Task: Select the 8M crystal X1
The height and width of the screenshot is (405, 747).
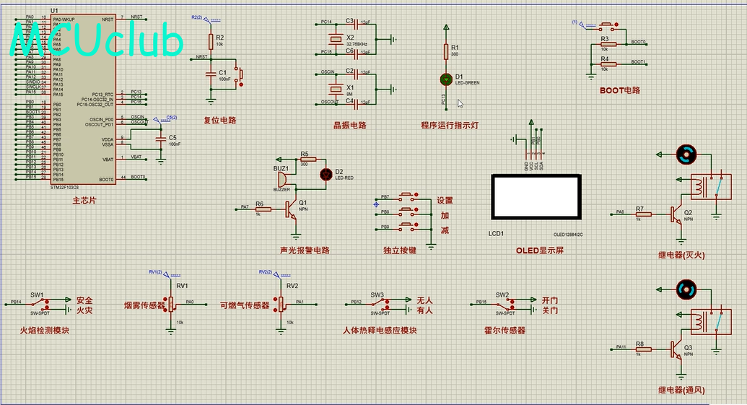Action: (336, 89)
